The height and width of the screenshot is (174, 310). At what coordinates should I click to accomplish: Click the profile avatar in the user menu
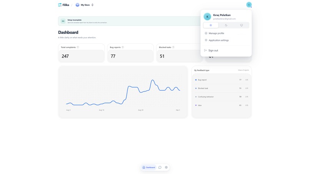tap(207, 17)
